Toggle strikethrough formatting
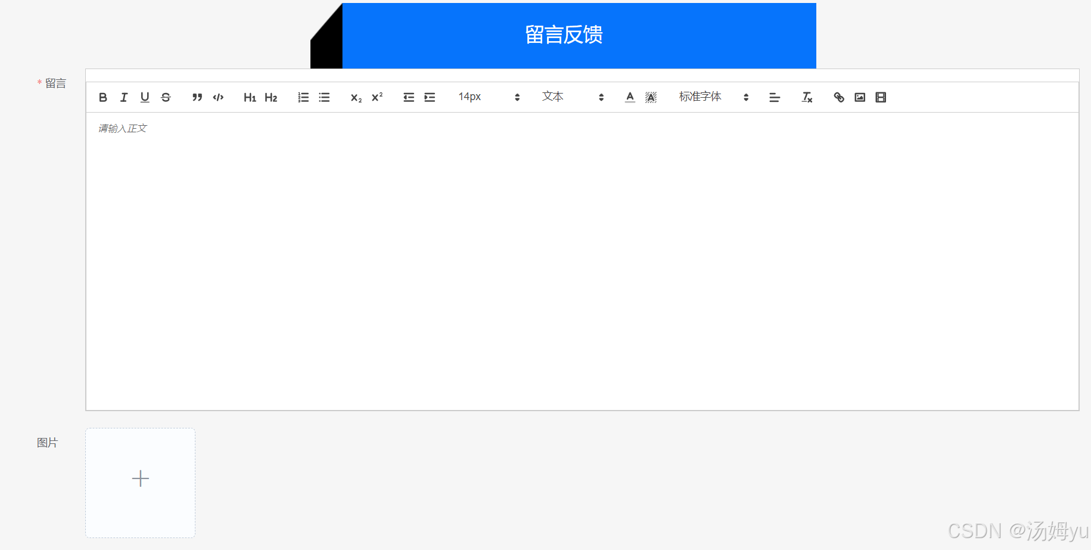The image size is (1091, 550). (166, 97)
